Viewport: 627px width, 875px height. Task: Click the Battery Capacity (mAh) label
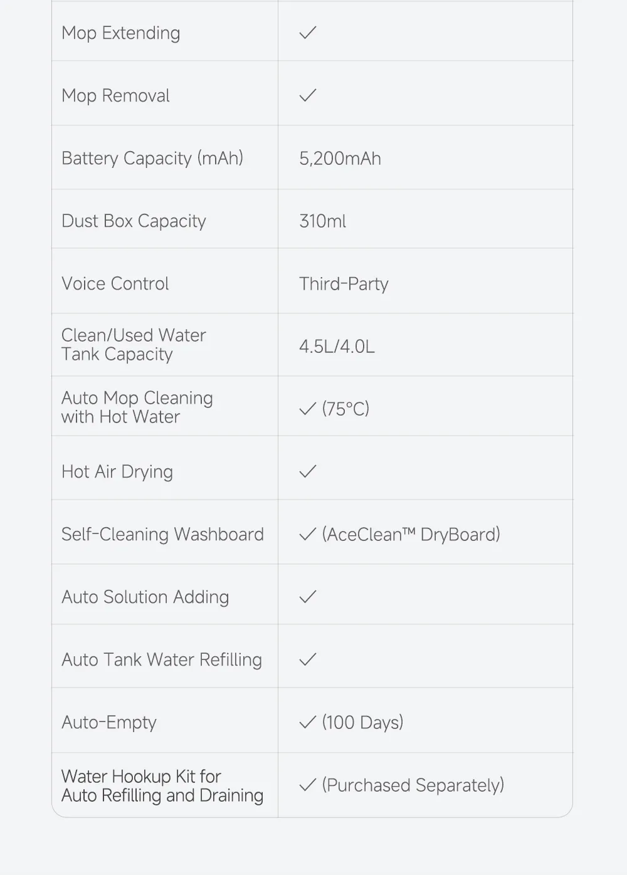tap(152, 159)
